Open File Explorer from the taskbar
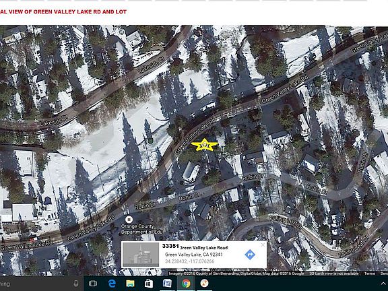Image resolution: width=388 pixels, height=291 pixels. pyautogui.click(x=130, y=284)
